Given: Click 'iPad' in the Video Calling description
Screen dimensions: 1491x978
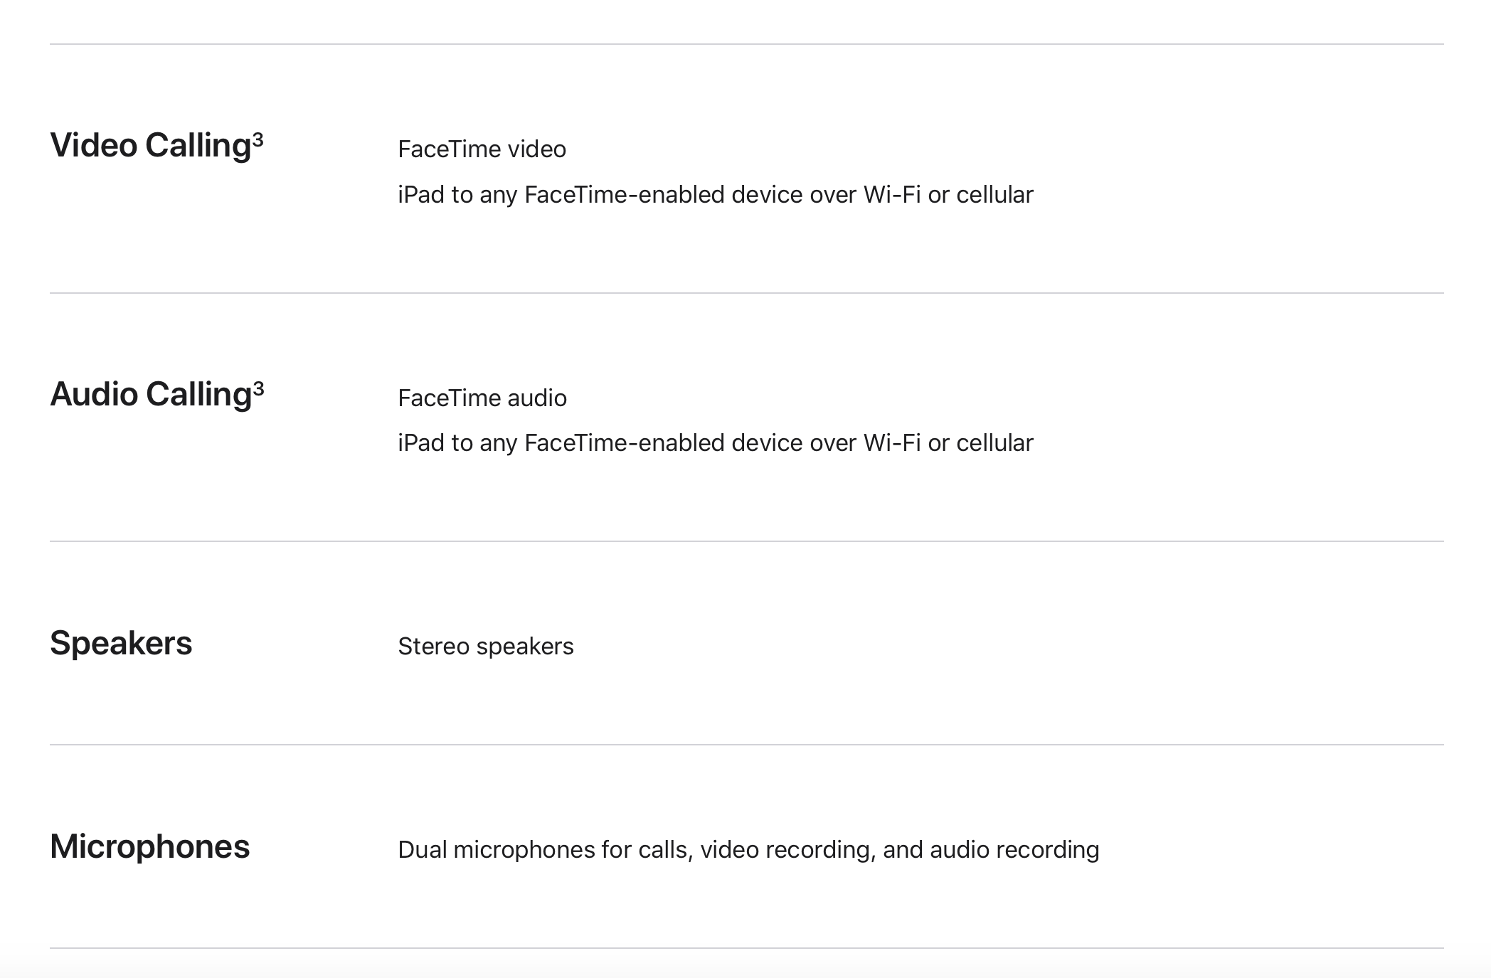Looking at the screenshot, I should click(421, 195).
